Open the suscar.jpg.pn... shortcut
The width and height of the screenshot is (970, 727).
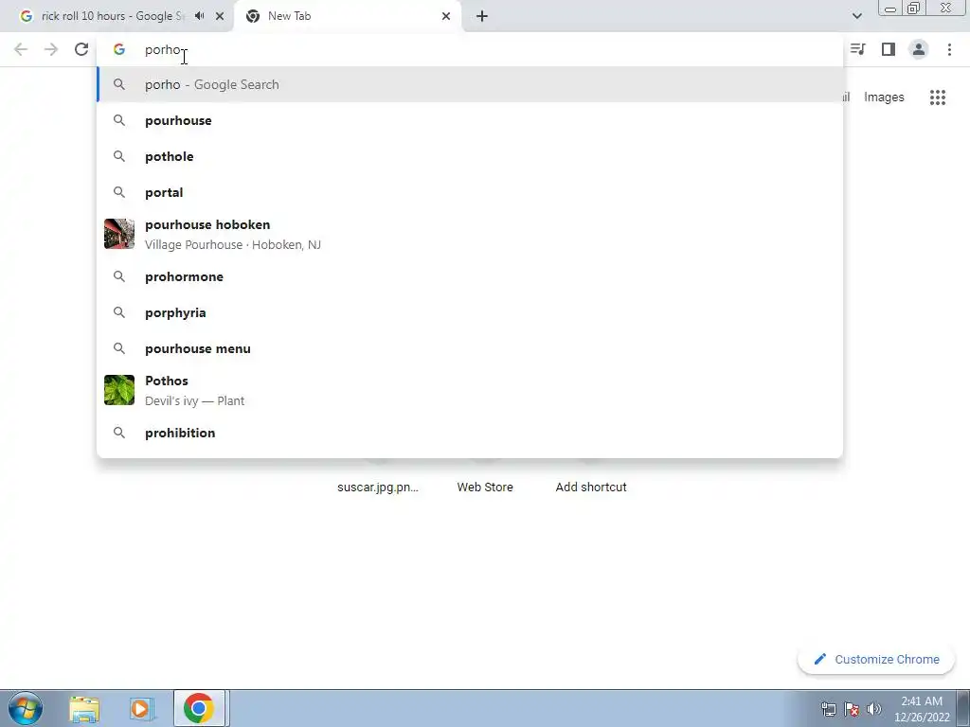(x=378, y=488)
